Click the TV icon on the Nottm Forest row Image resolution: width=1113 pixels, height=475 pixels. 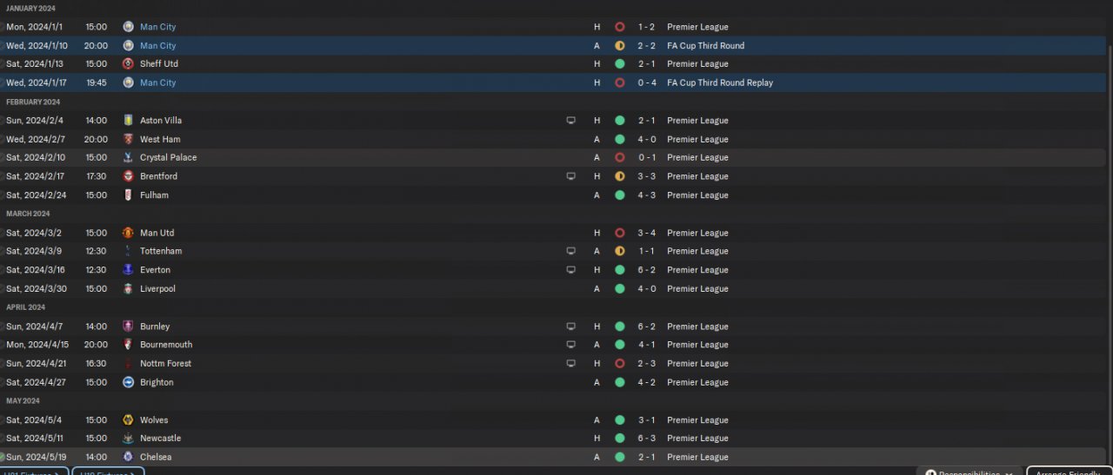[x=571, y=364]
